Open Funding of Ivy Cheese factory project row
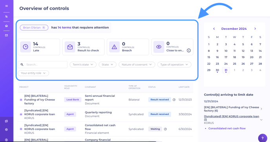270x142 pixels. coord(40,100)
